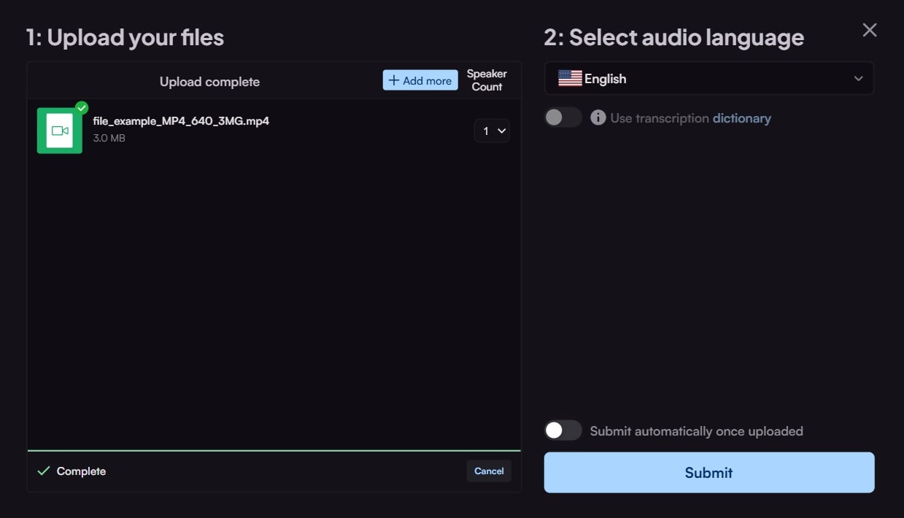Click the green upload progress bar
This screenshot has width=904, height=518.
274,451
